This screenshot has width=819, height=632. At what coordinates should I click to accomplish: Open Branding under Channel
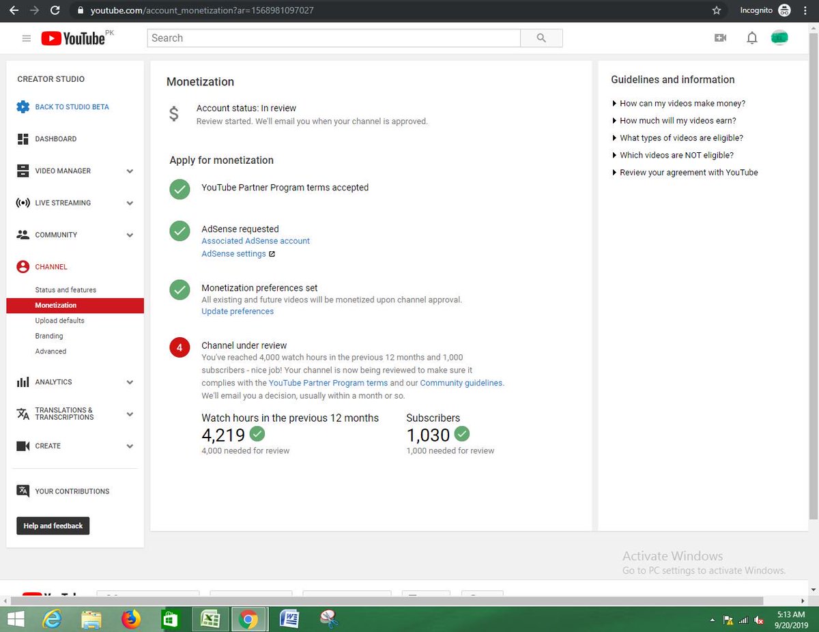(49, 336)
